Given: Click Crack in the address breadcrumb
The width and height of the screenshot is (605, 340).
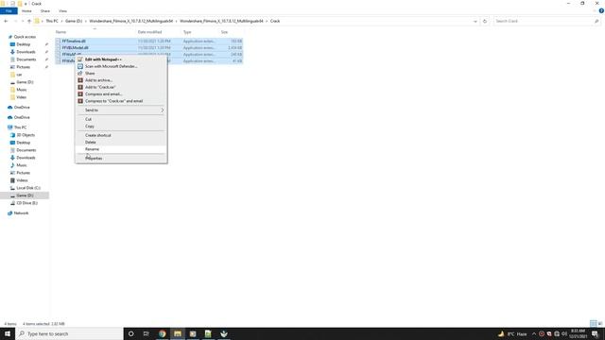Looking at the screenshot, I should [x=275, y=21].
